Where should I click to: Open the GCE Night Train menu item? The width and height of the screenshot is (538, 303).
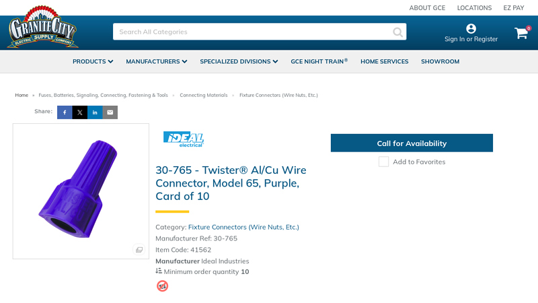319,61
